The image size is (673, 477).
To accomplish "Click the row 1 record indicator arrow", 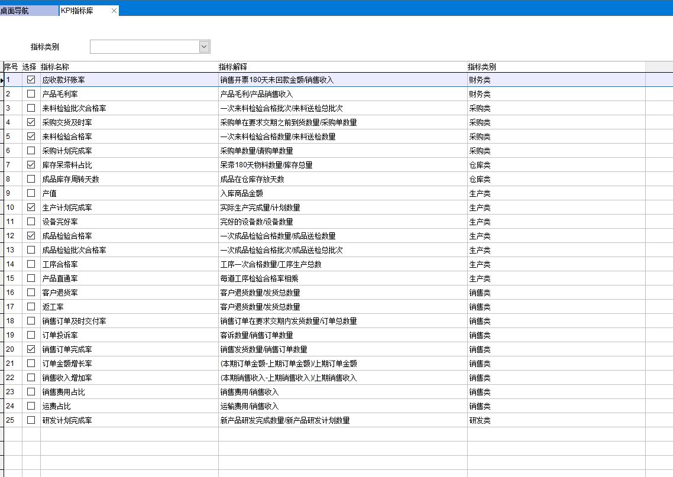I will [2, 80].
